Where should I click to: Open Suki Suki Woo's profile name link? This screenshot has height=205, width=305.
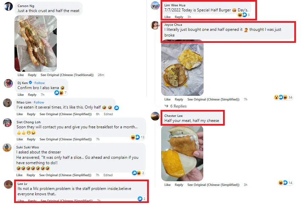27,147
